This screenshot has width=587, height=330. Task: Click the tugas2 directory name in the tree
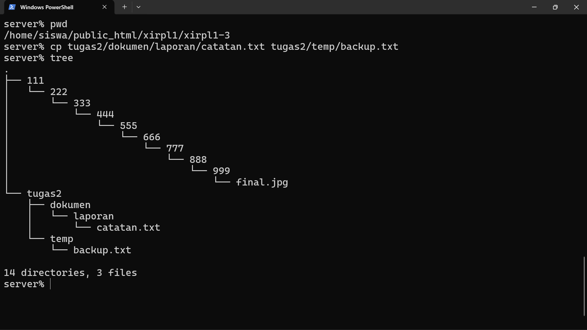click(x=44, y=194)
